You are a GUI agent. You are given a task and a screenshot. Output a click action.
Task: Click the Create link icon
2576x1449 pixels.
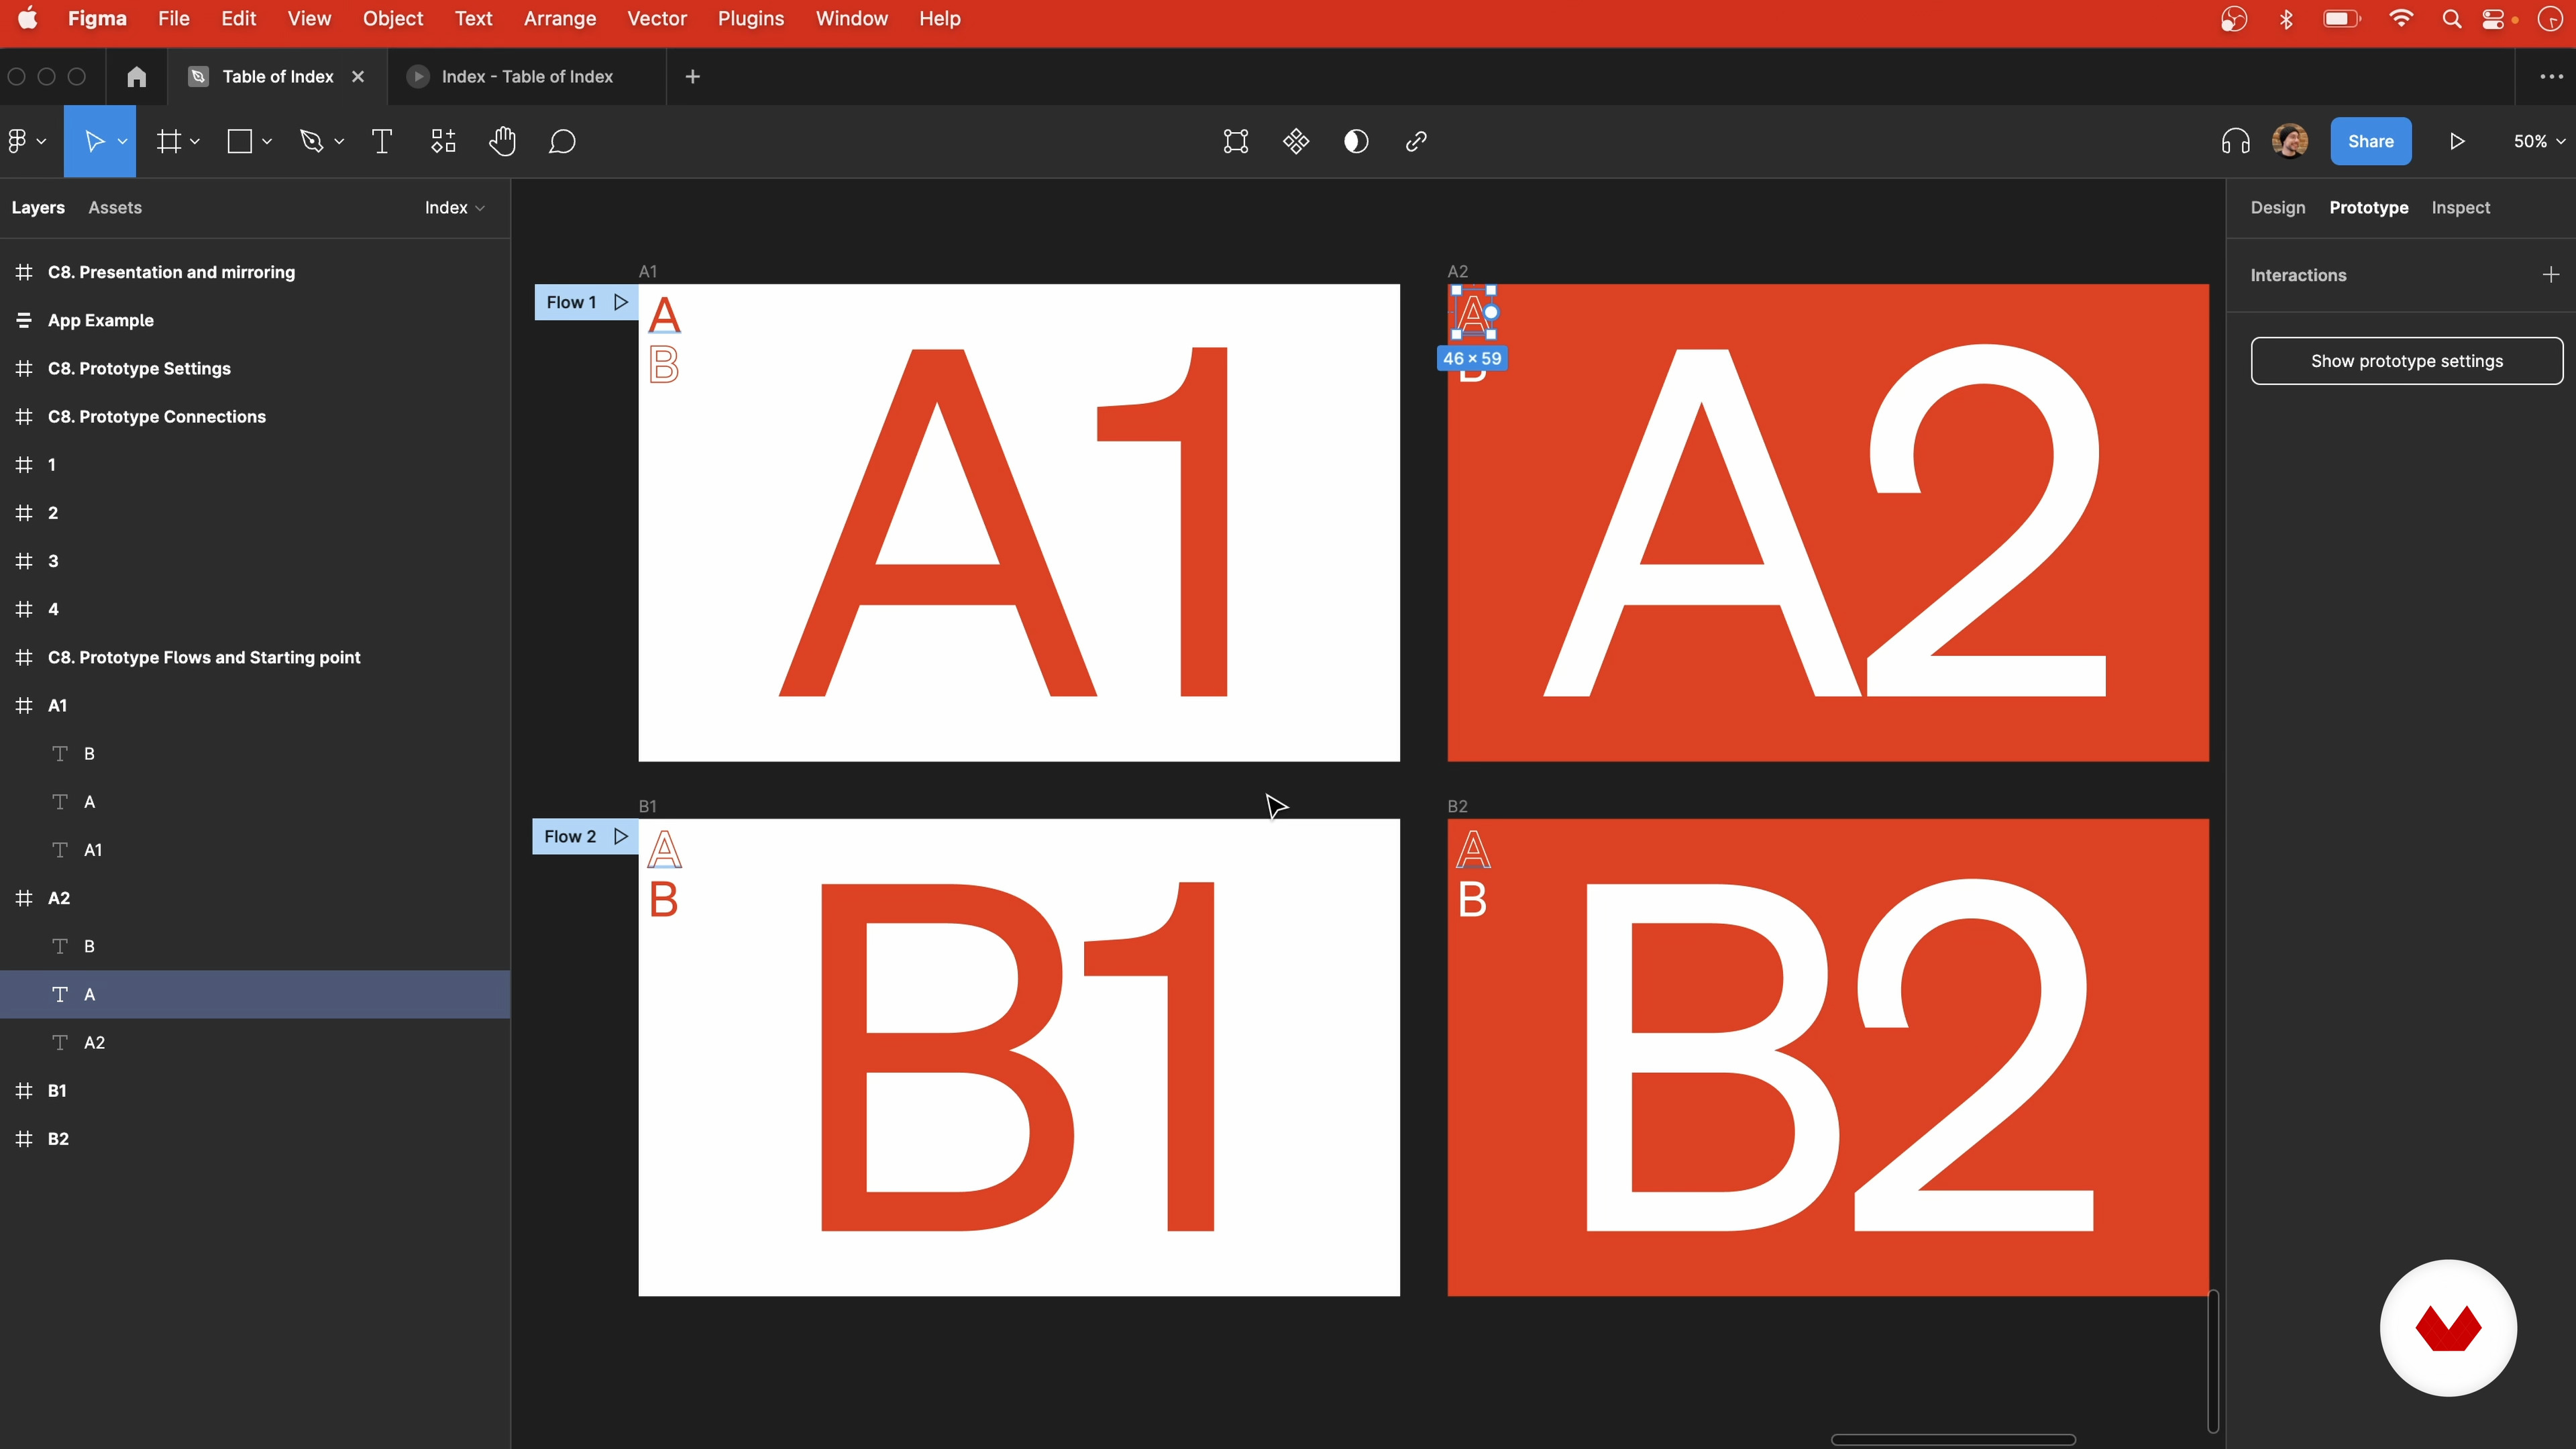tap(1416, 141)
